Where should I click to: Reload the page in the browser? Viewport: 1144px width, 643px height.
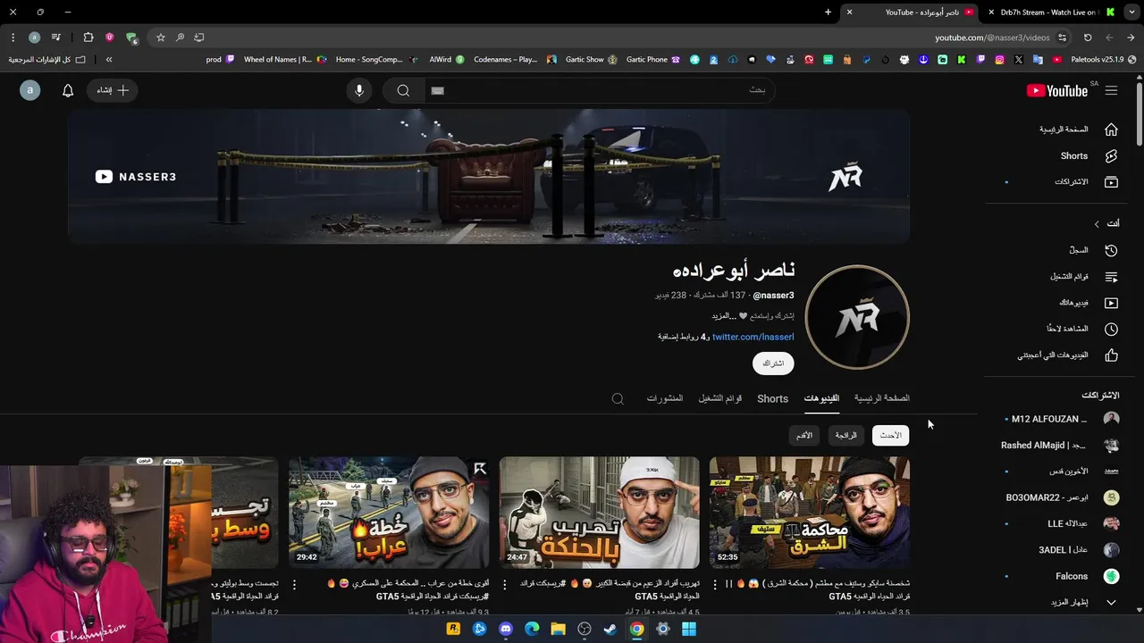[x=1088, y=38]
